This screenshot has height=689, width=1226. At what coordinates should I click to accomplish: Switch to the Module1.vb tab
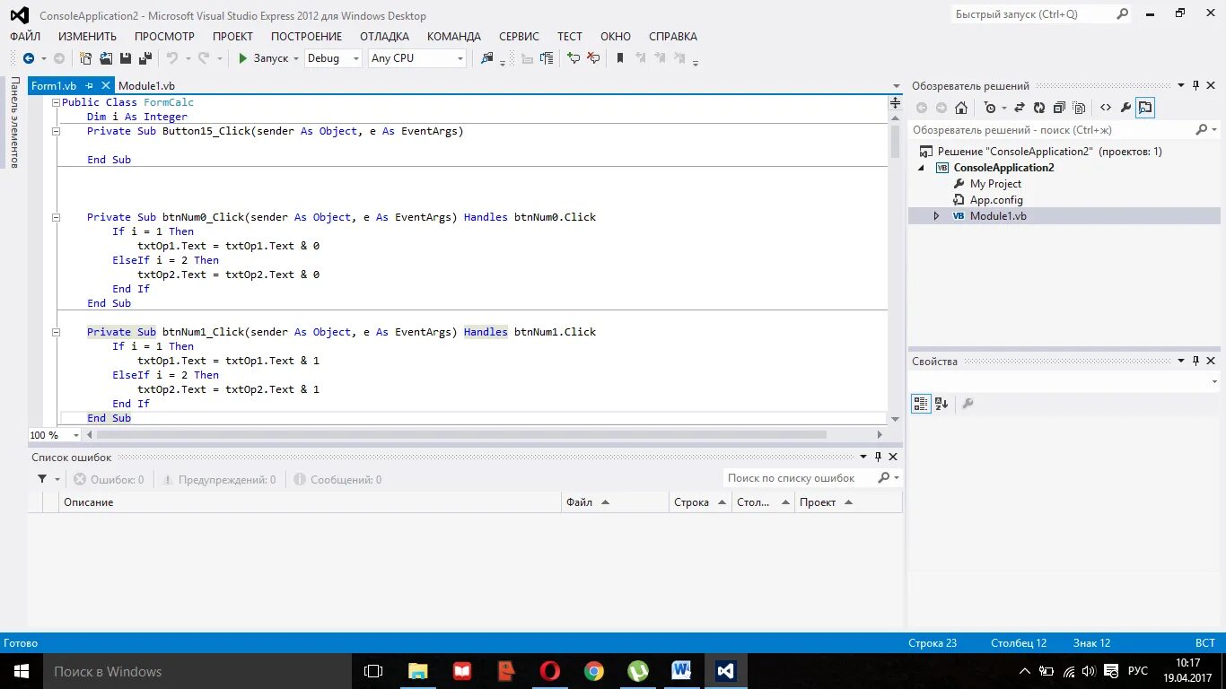(146, 86)
